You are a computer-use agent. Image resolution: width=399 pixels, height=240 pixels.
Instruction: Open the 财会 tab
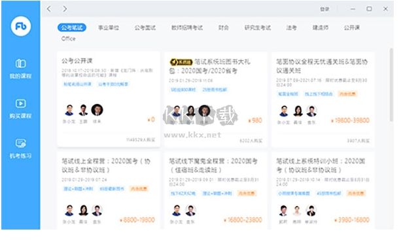[x=224, y=27]
